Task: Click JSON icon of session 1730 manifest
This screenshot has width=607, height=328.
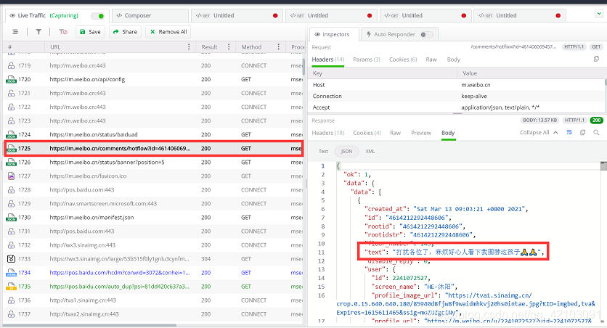Action: pos(11,218)
